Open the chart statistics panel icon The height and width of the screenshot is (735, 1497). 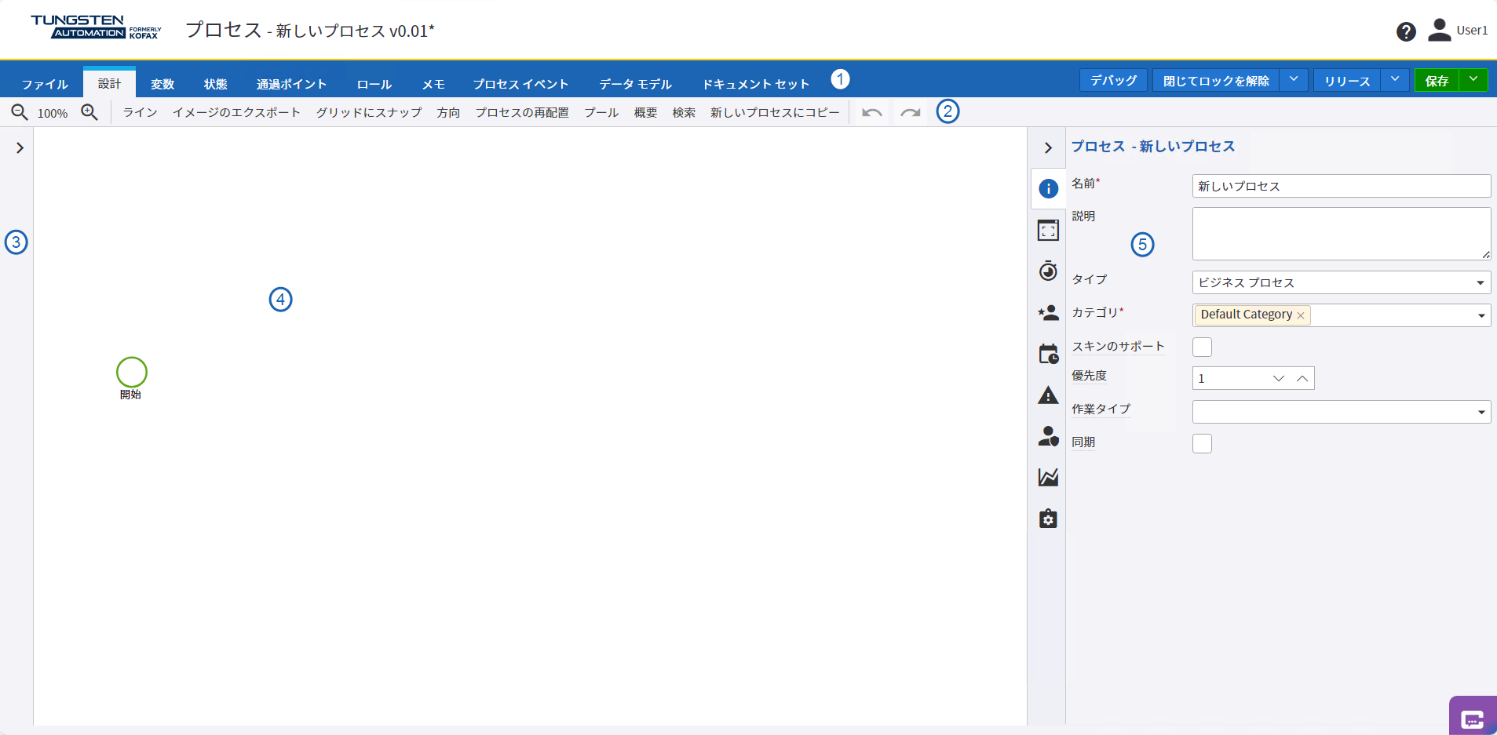point(1048,477)
